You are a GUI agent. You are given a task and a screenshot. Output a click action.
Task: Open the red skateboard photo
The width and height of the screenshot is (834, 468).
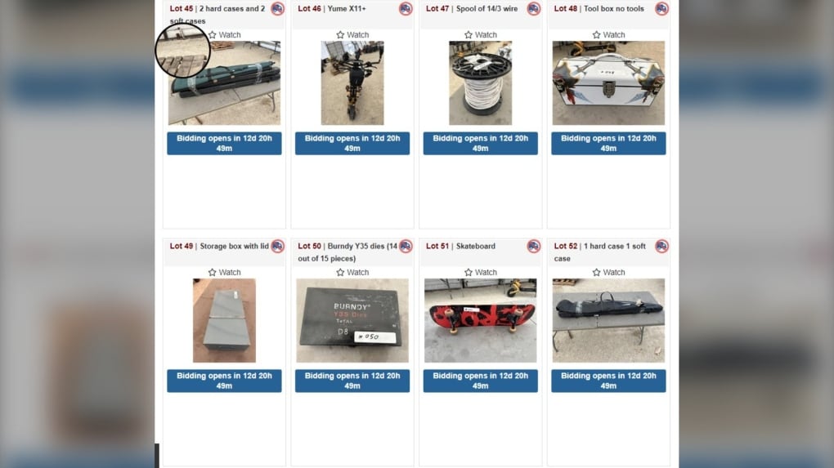(x=480, y=320)
